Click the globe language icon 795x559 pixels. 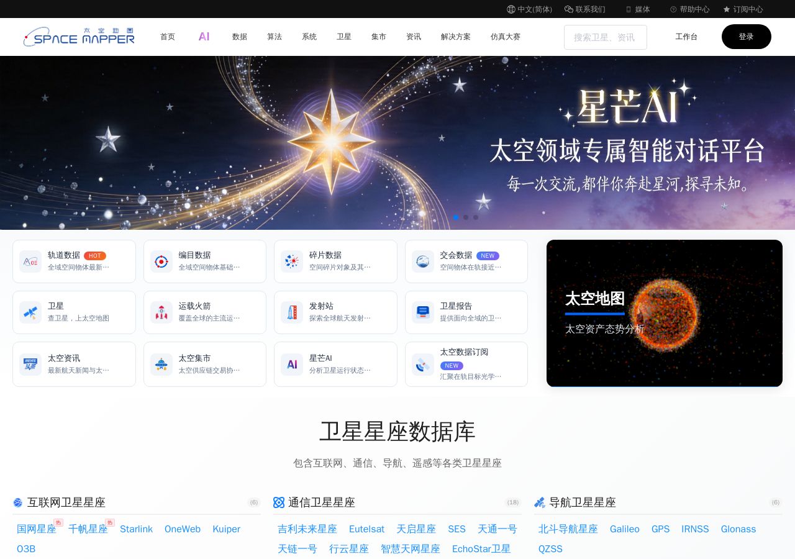(511, 9)
